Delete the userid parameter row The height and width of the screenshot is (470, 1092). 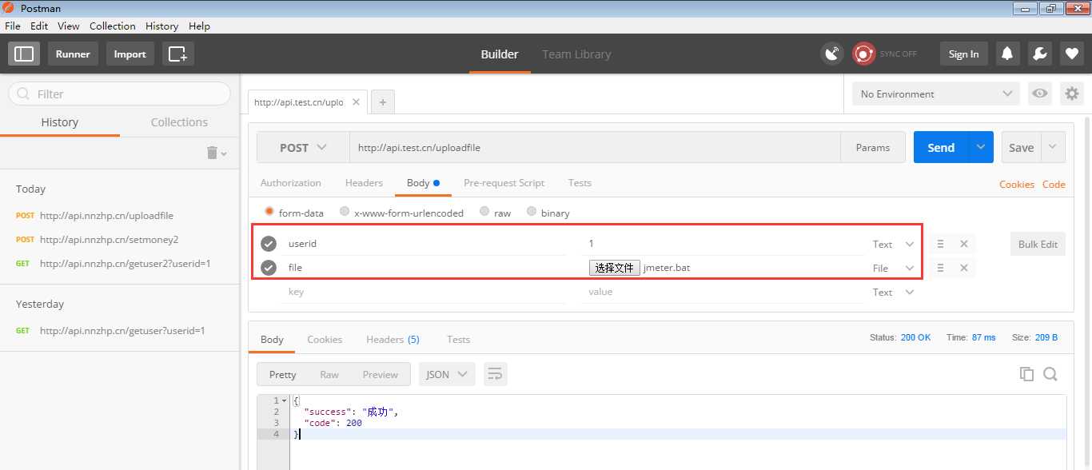(x=964, y=244)
